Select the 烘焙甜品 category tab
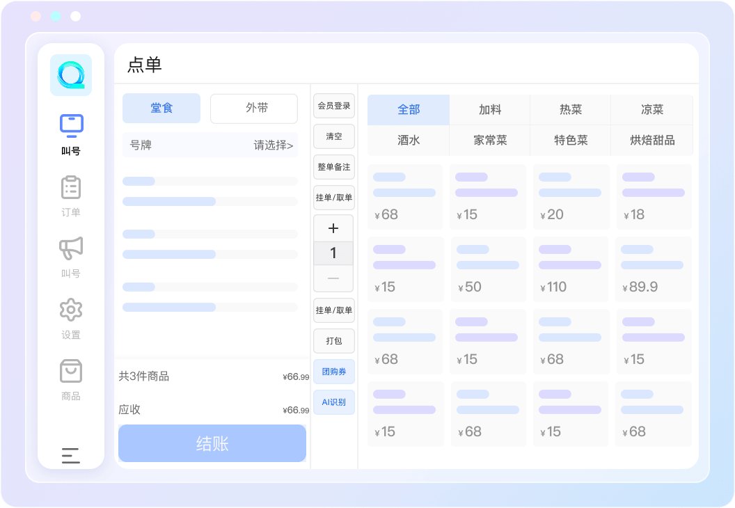The image size is (735, 508). tap(652, 140)
